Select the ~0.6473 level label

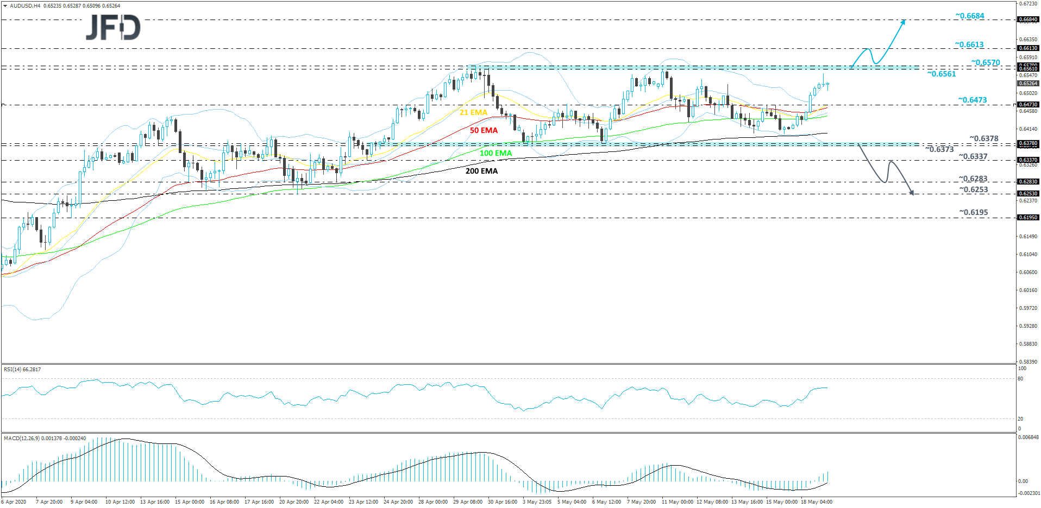click(973, 100)
